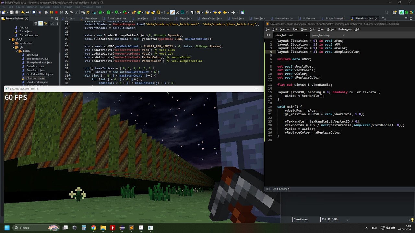Select Occluders2DBatch.java in Project Explorer
This screenshot has height=233, width=415.
pyautogui.click(x=40, y=74)
